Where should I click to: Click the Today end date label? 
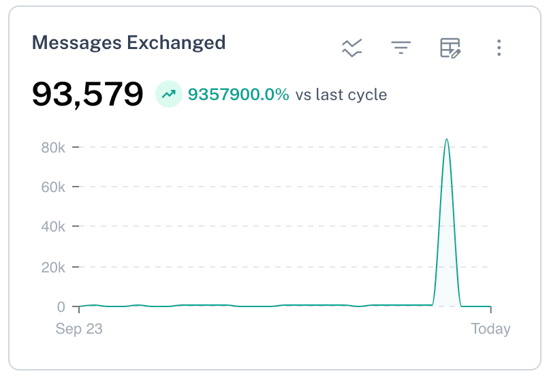[490, 329]
